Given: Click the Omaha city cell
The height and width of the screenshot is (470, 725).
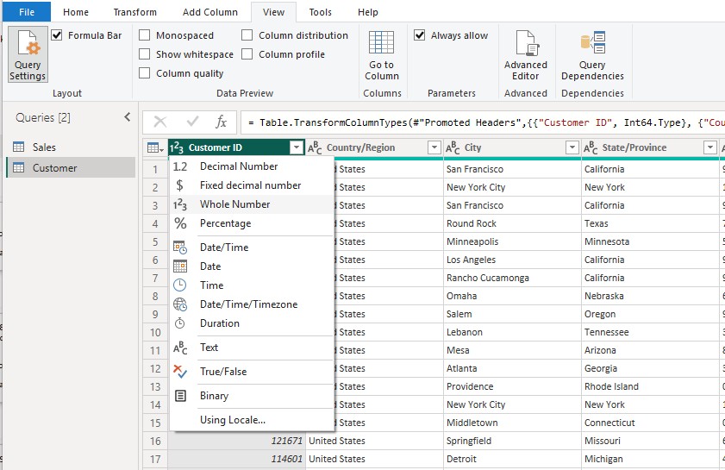Looking at the screenshot, I should [512, 296].
